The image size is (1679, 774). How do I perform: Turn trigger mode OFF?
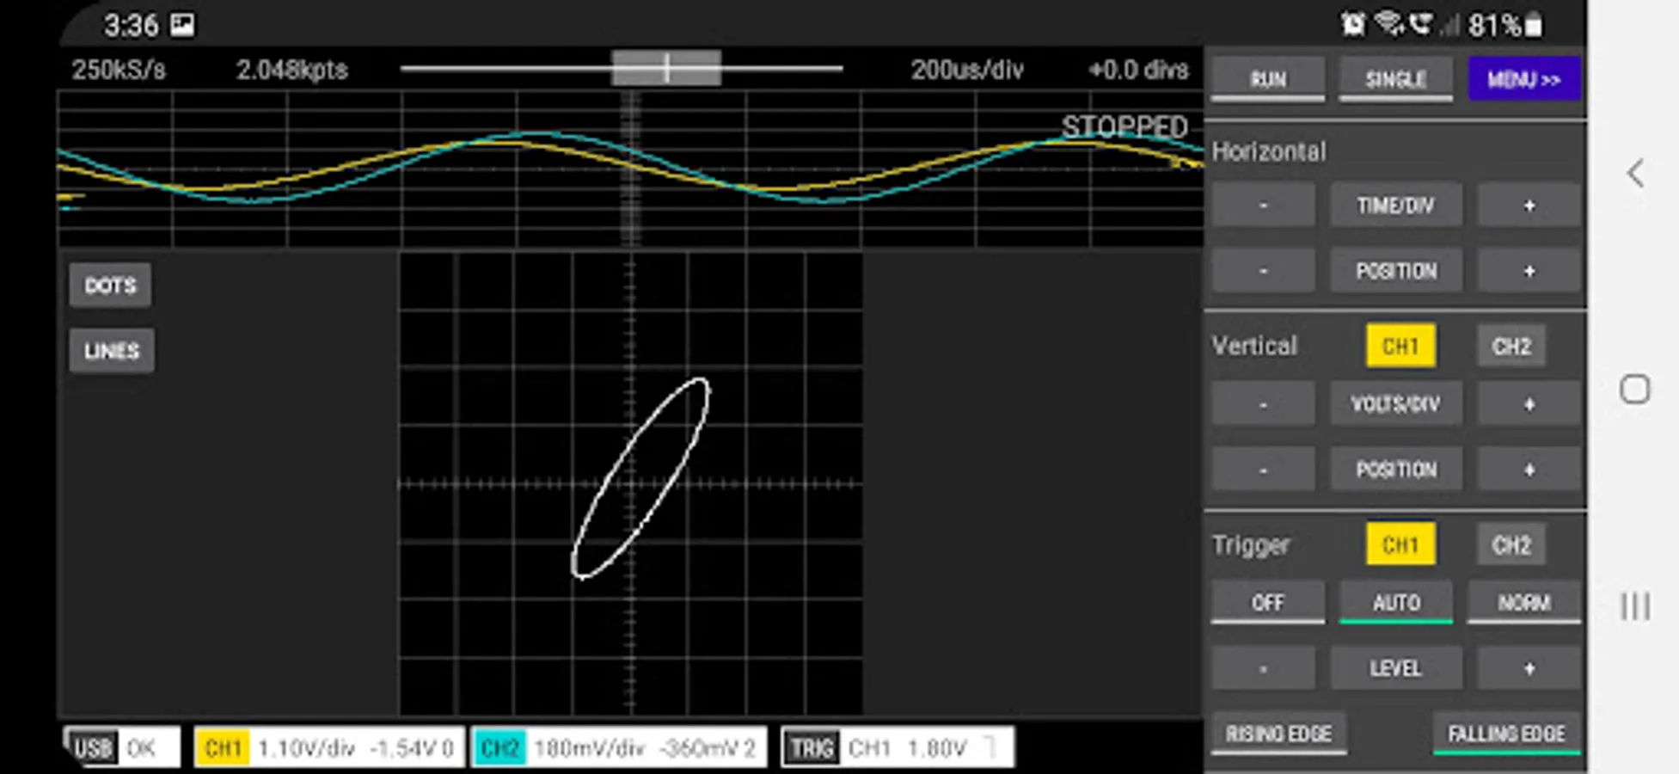tap(1267, 602)
